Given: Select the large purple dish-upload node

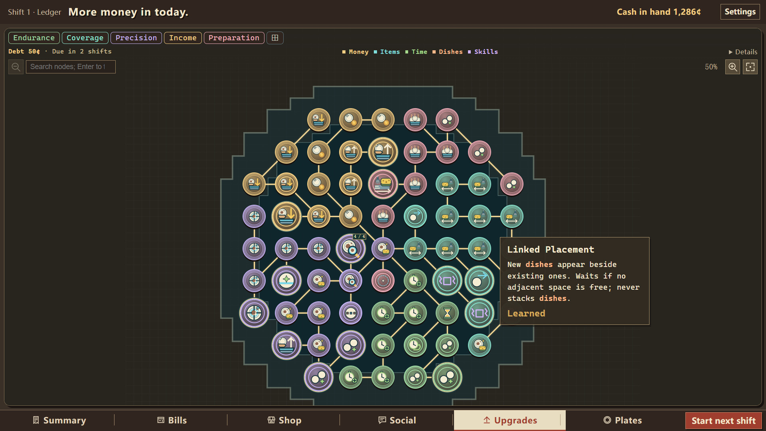Looking at the screenshot, I should pos(286,345).
